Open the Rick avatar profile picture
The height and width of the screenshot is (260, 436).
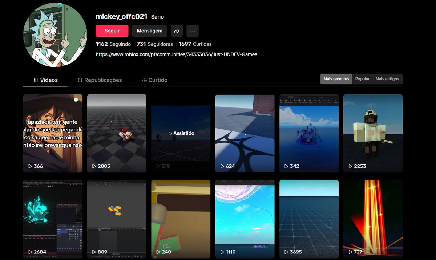click(55, 34)
